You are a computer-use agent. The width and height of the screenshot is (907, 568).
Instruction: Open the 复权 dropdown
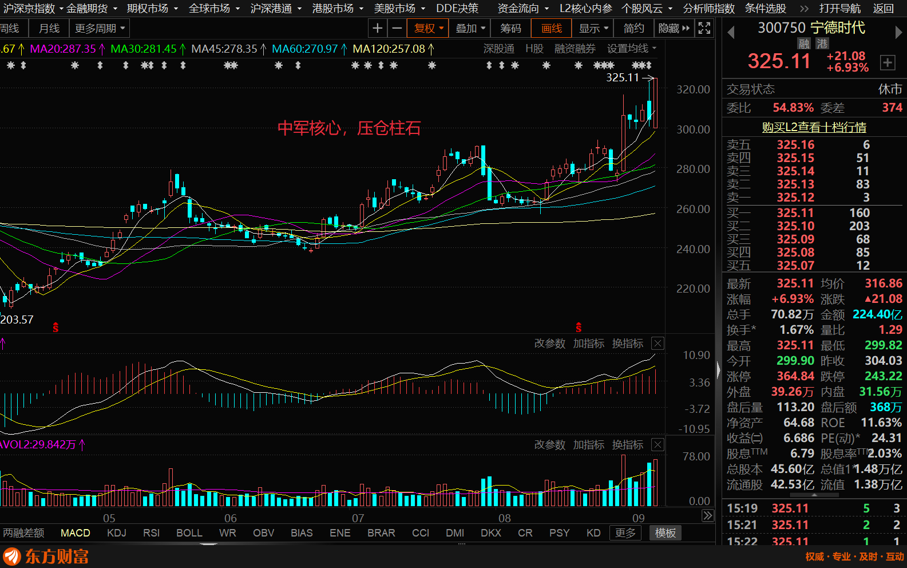429,28
